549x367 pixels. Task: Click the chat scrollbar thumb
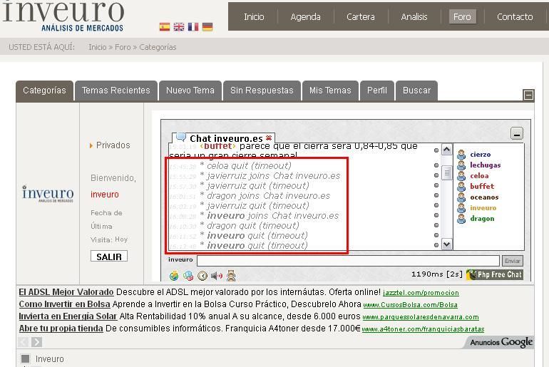446,173
